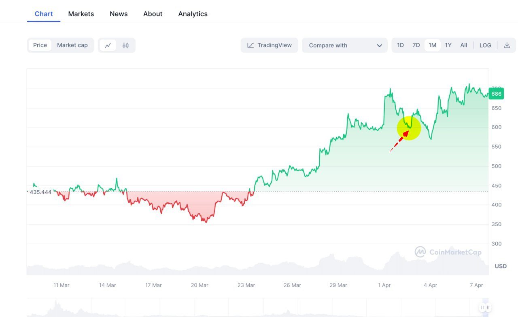Click the 1 Apr date label
The width and height of the screenshot is (518, 317).
point(384,285)
